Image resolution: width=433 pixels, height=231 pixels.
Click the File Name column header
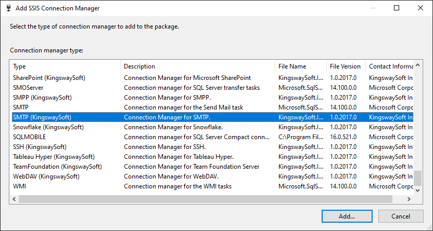click(x=301, y=66)
